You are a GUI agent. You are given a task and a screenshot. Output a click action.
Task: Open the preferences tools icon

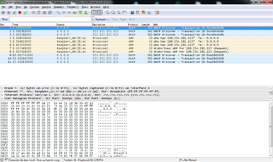149,13
